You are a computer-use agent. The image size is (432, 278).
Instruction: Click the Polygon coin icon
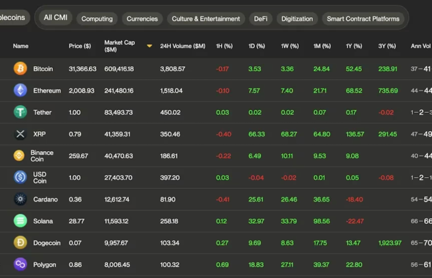21,264
